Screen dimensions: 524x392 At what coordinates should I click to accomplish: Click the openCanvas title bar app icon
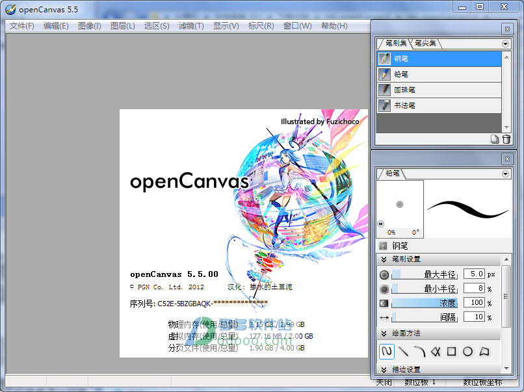[x=10, y=9]
